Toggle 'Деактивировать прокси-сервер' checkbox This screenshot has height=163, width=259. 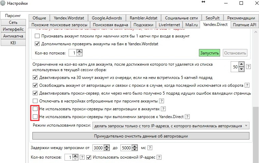pyautogui.click(x=35, y=93)
